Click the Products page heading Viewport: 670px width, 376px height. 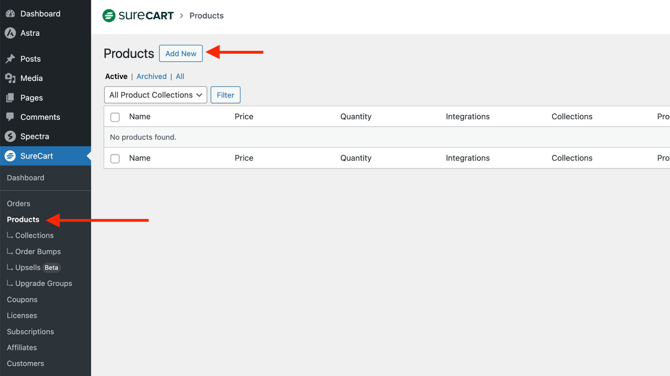coord(129,54)
